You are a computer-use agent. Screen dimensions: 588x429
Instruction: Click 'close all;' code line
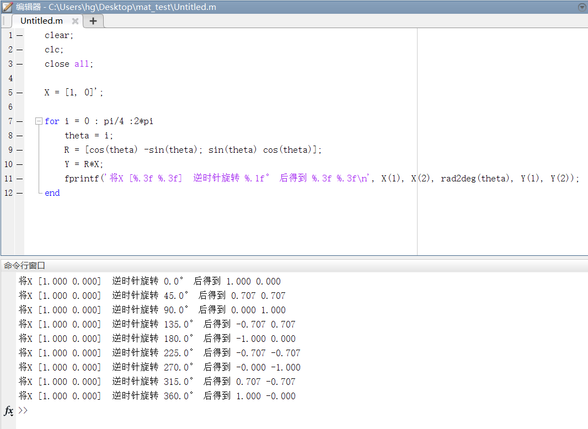tap(68, 64)
